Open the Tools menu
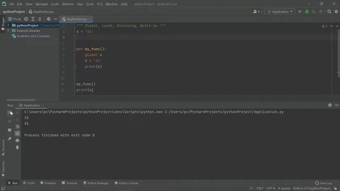Image resolution: width=340 pixels, height=191 pixels. 90,4
